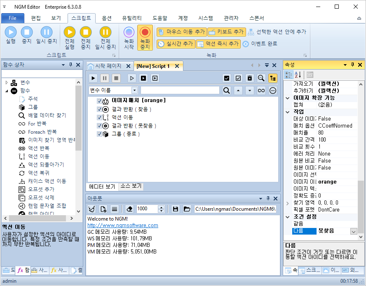Select 액션 되돌아가기 function
The height and width of the screenshot is (286, 366).
click(x=46, y=165)
